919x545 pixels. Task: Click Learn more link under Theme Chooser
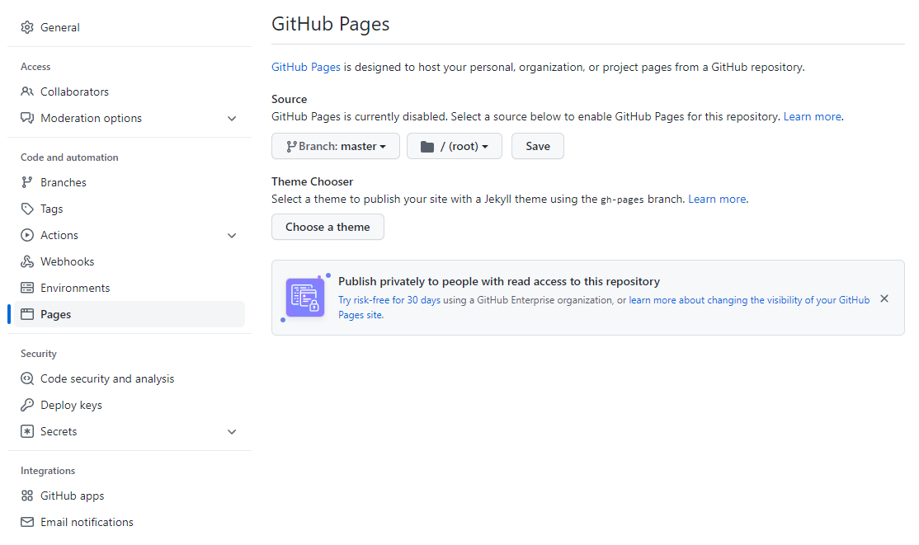pos(717,200)
